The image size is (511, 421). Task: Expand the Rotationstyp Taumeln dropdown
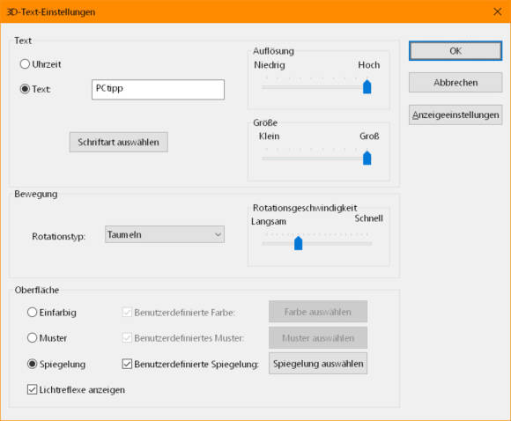[x=165, y=234]
